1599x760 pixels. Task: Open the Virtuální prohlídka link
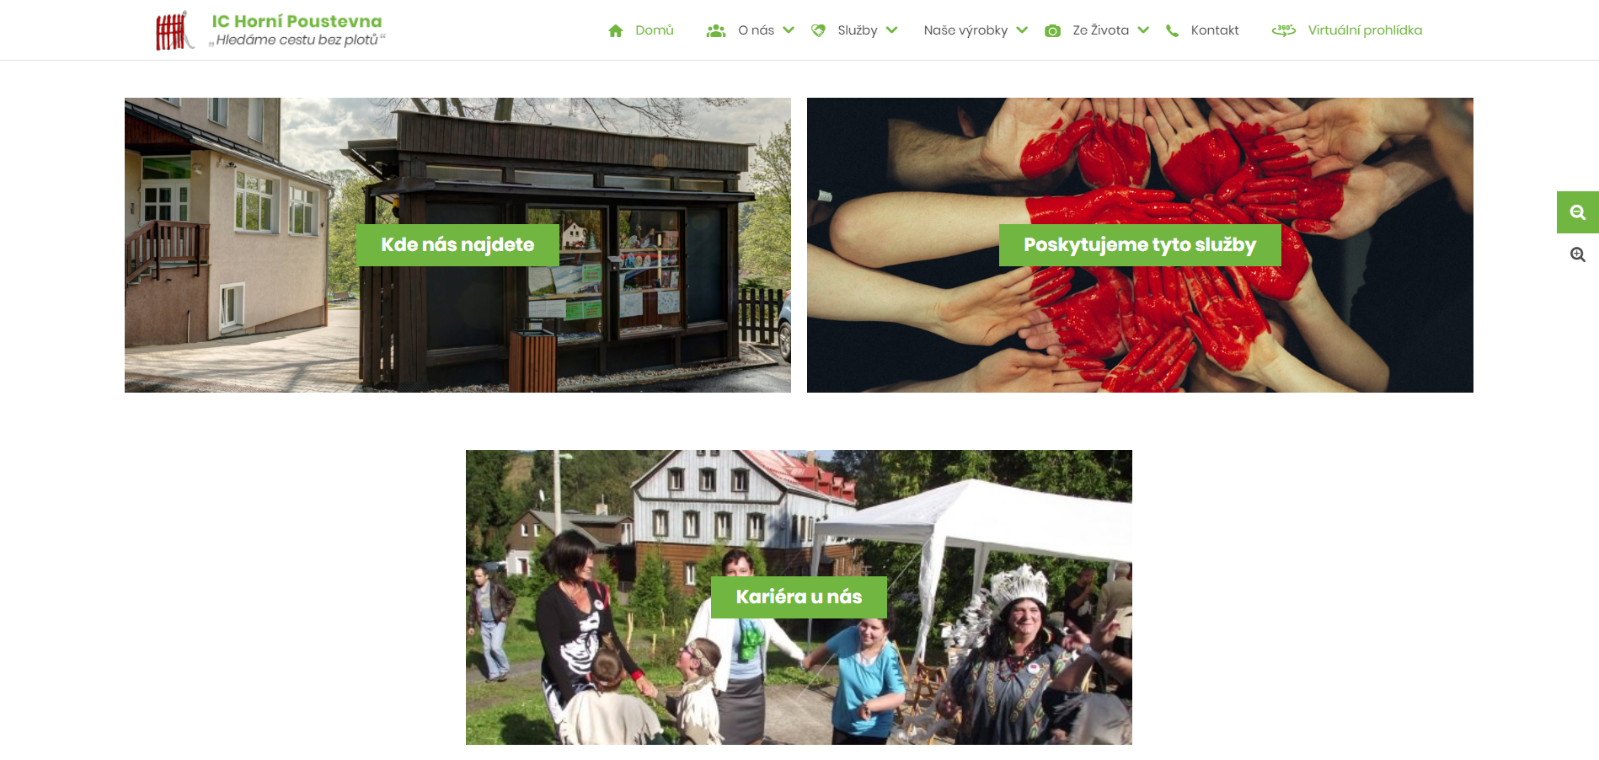(1365, 30)
